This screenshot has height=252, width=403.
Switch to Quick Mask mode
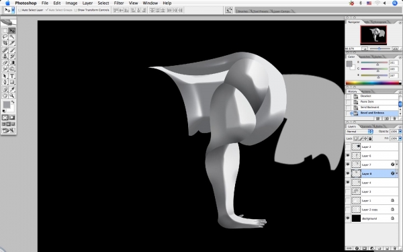click(12, 118)
